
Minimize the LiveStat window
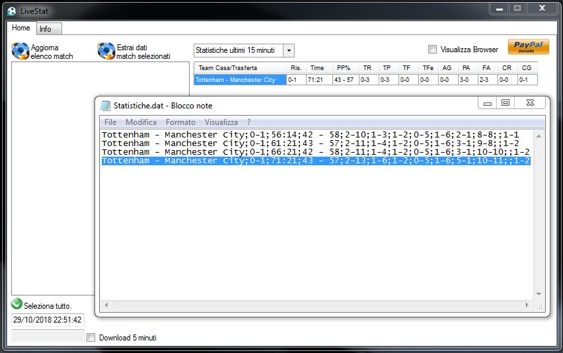(x=500, y=9)
